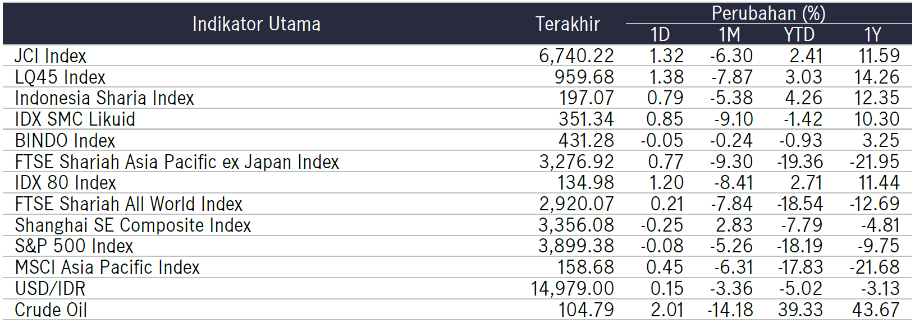Click the 1M column header

coord(730,35)
